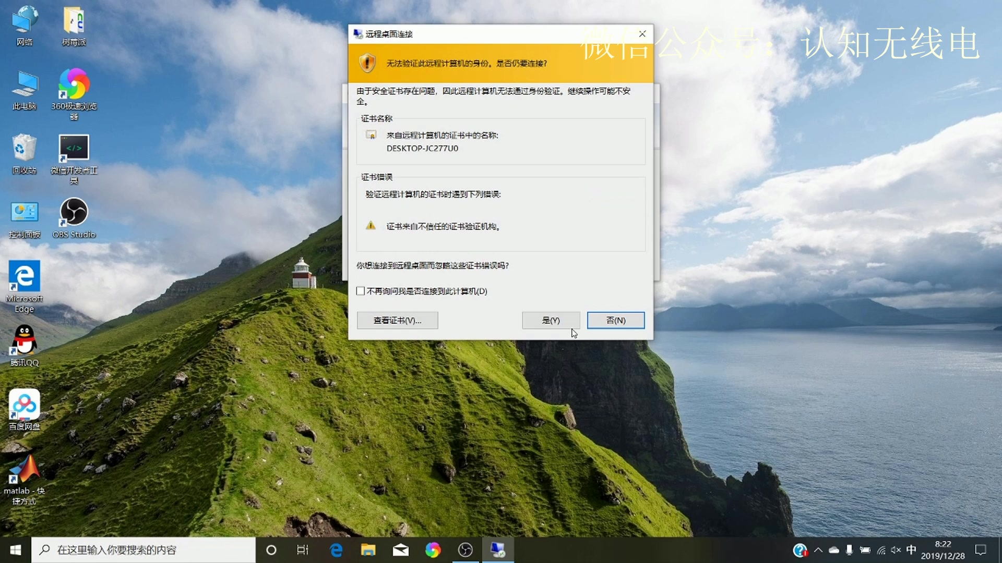The width and height of the screenshot is (1002, 563).
Task: Open Baidu Netdisk desktop icon
Action: pos(24,405)
